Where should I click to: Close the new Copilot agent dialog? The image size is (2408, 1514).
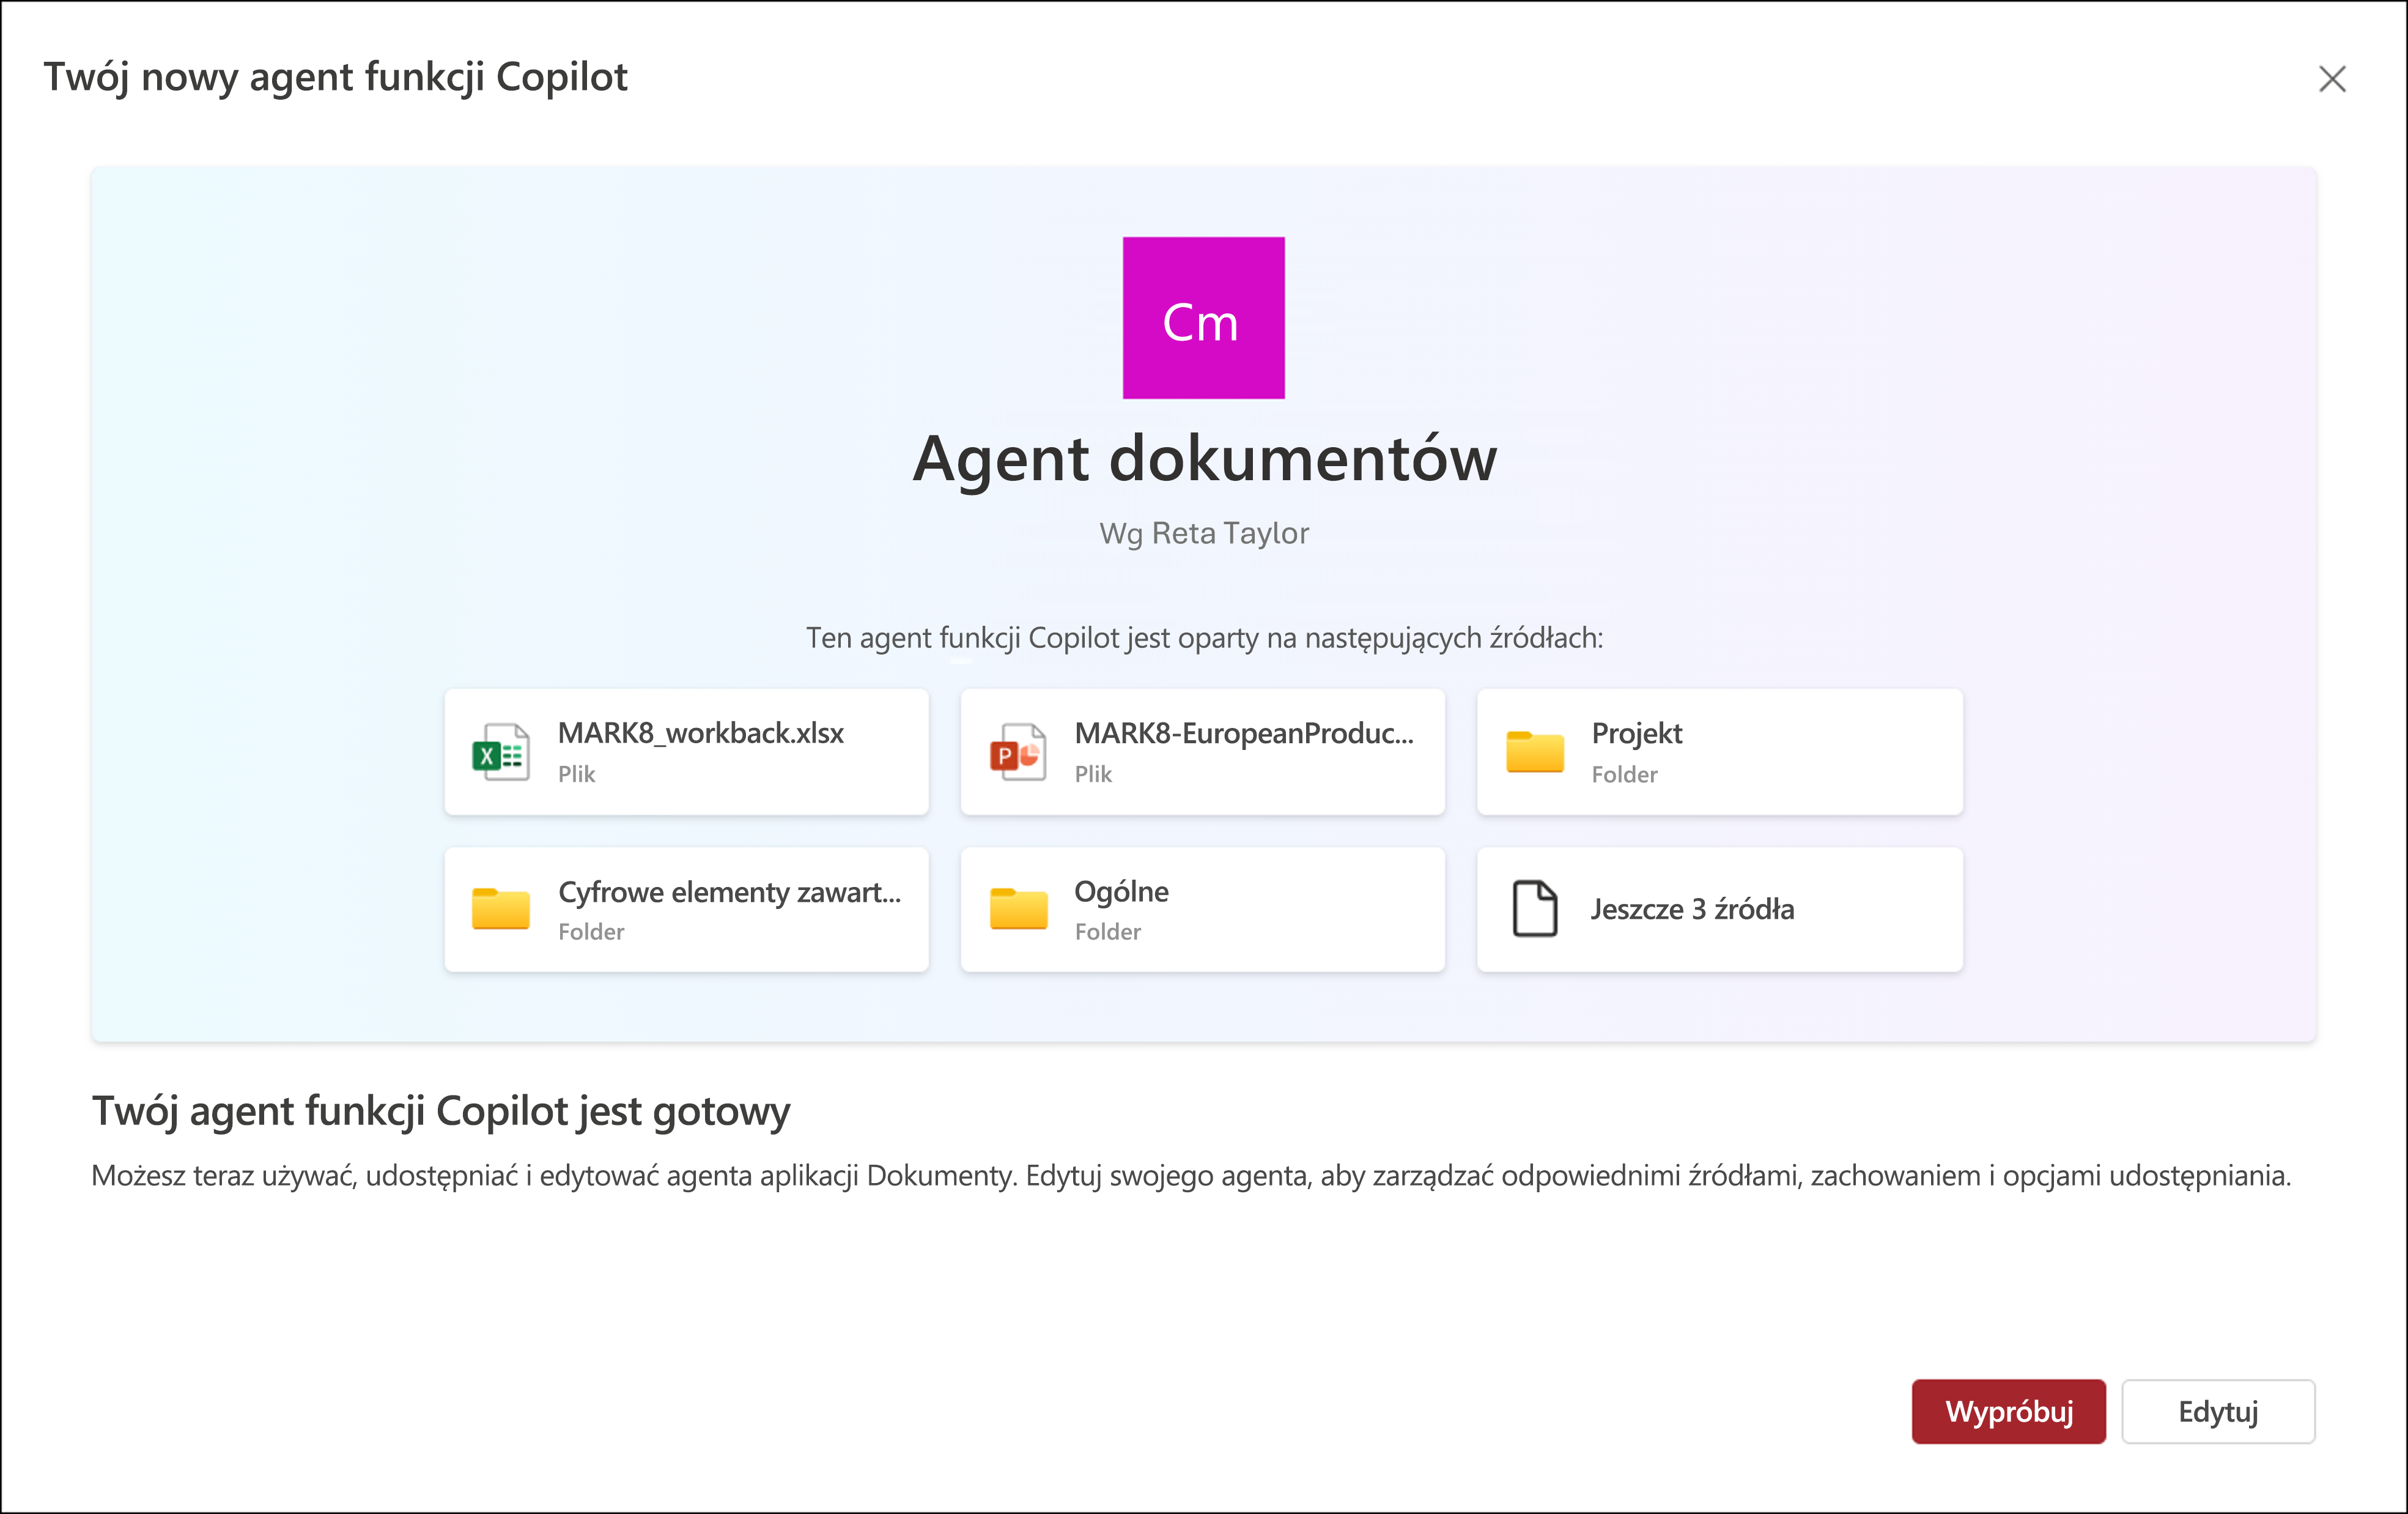[2332, 79]
